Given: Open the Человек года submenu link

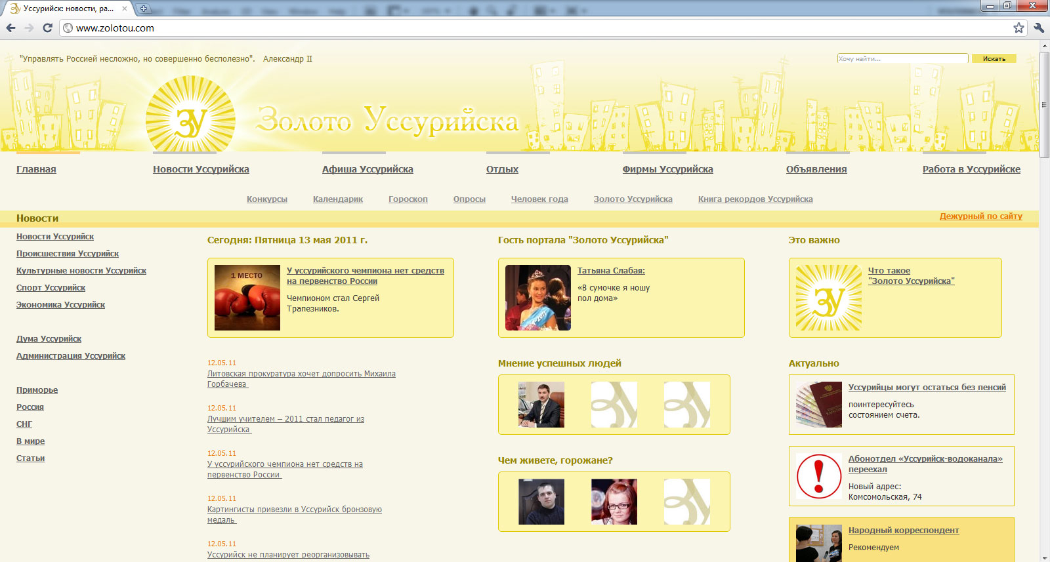Looking at the screenshot, I should click(539, 199).
